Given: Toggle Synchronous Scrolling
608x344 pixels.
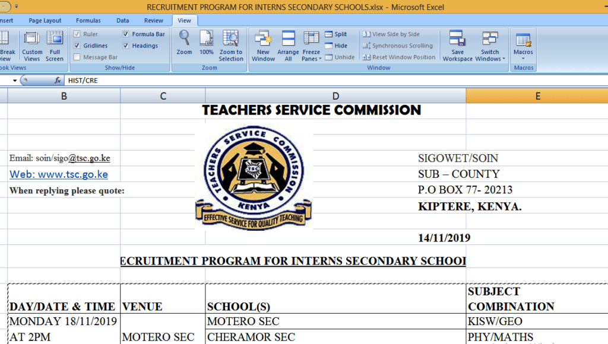Looking at the screenshot, I should [x=397, y=46].
